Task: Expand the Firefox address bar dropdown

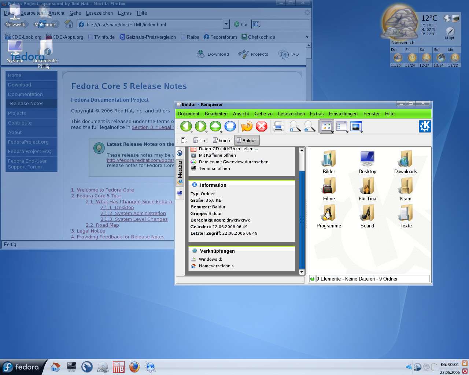Action: 226,24
